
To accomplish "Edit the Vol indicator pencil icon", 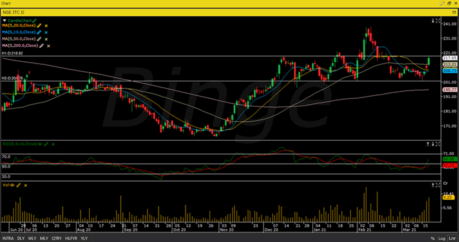I will point(19,185).
